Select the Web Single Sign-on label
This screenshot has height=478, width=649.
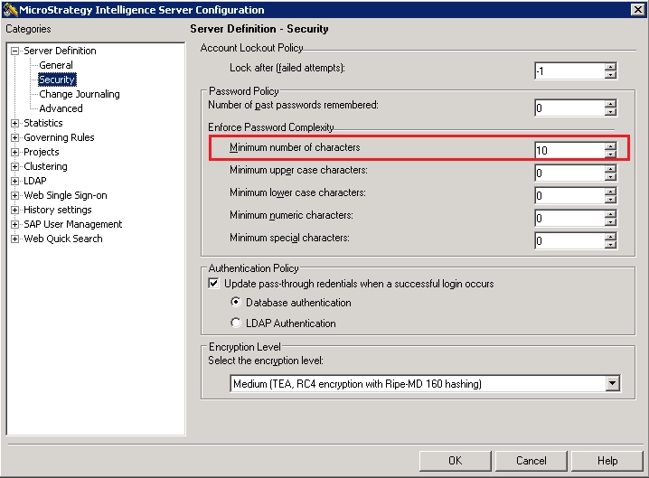tap(65, 195)
